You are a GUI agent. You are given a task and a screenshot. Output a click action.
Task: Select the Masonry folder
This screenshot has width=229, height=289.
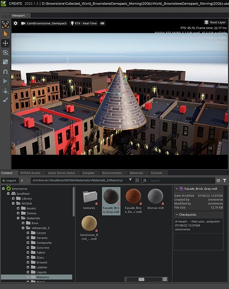click(x=36, y=277)
